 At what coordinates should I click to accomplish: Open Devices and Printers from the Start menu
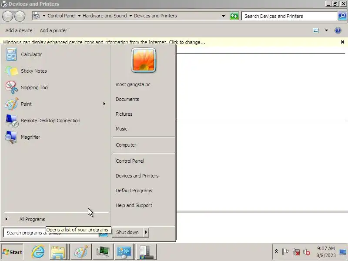pyautogui.click(x=137, y=176)
